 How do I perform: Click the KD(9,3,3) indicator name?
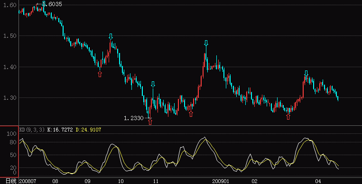32,130
